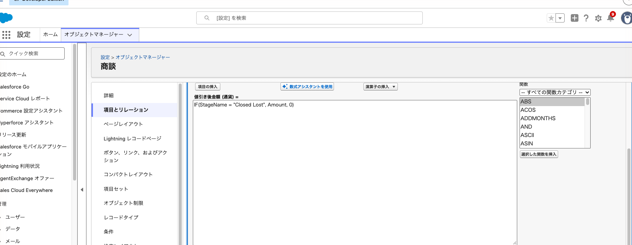
Task: Open the App Launcher grid icon
Action: (x=6, y=35)
